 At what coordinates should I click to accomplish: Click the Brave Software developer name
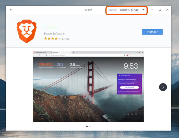(54, 33)
